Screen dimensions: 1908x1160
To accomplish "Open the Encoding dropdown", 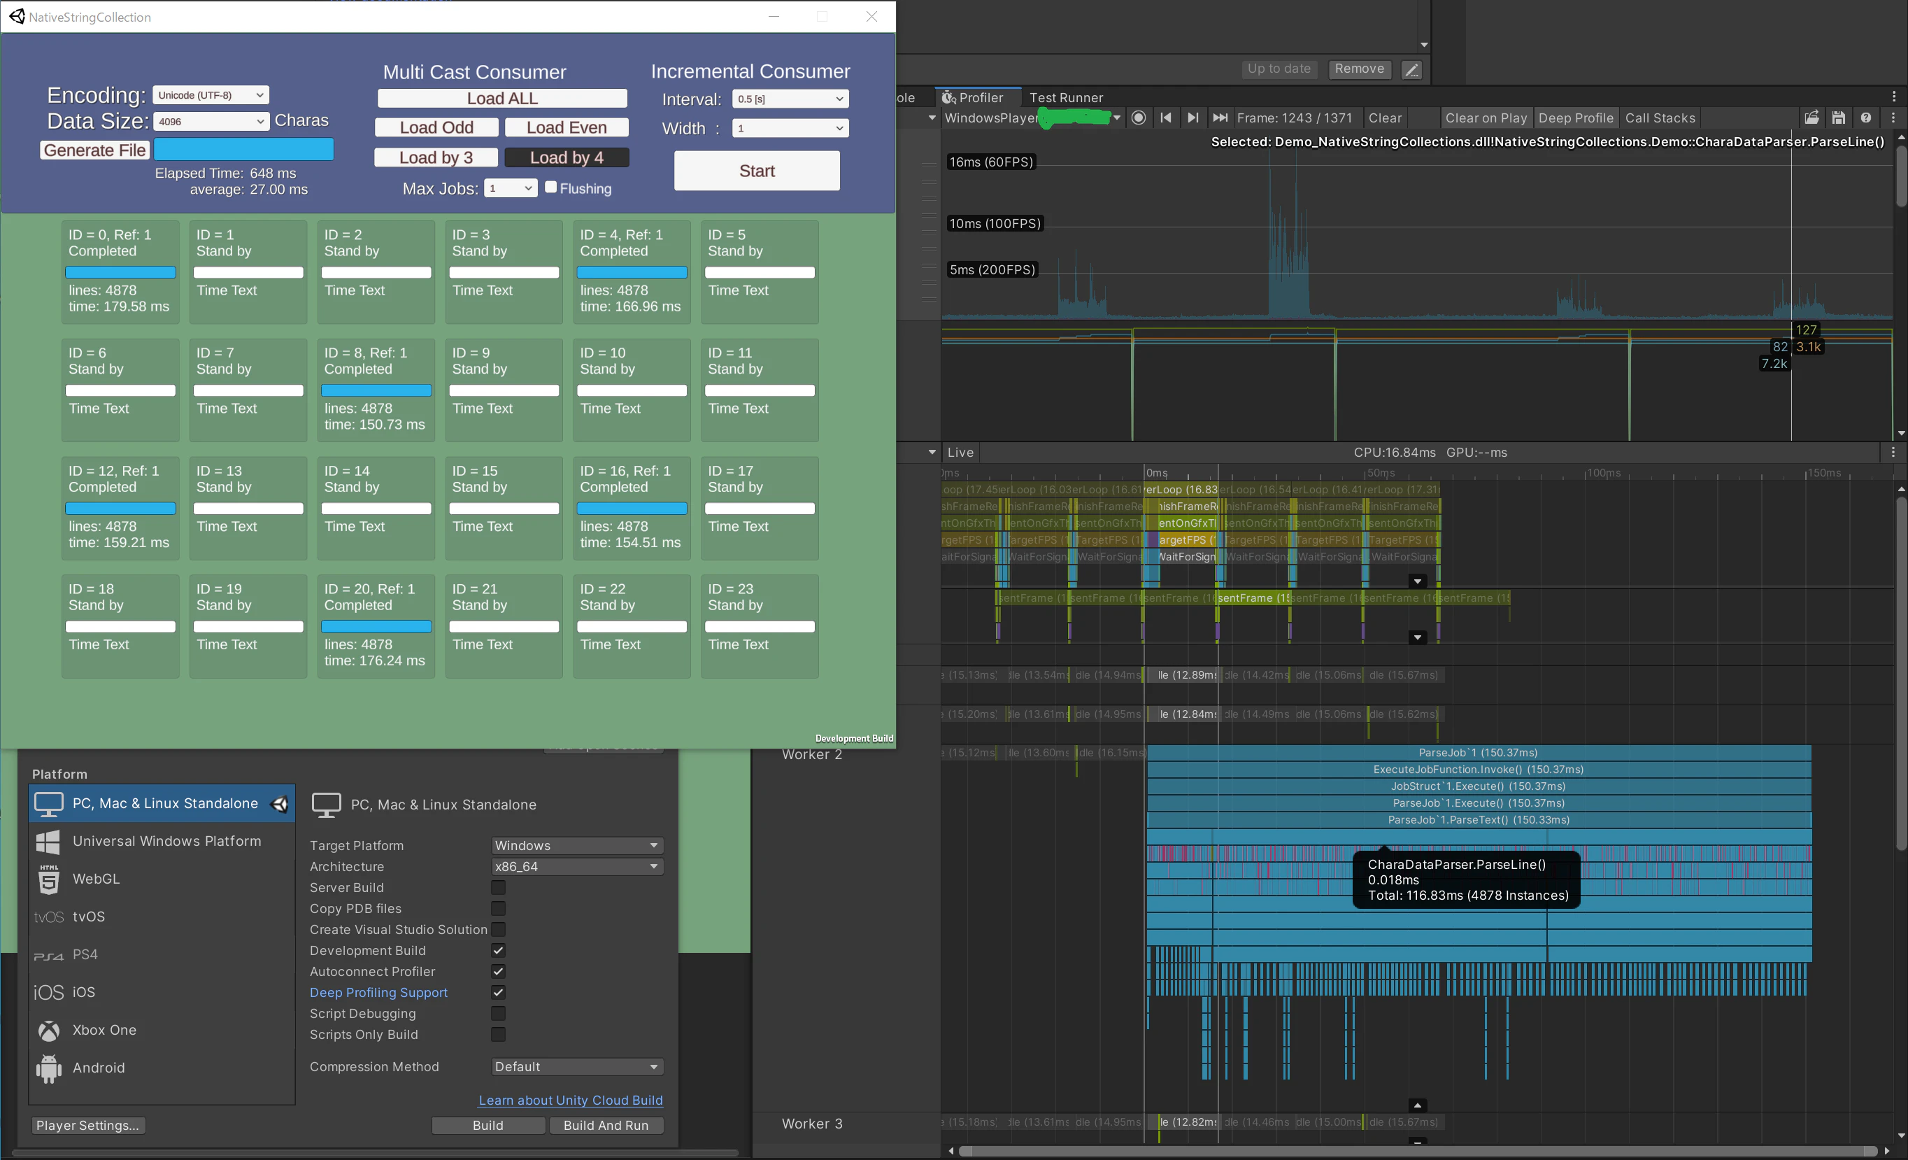I will pos(211,95).
